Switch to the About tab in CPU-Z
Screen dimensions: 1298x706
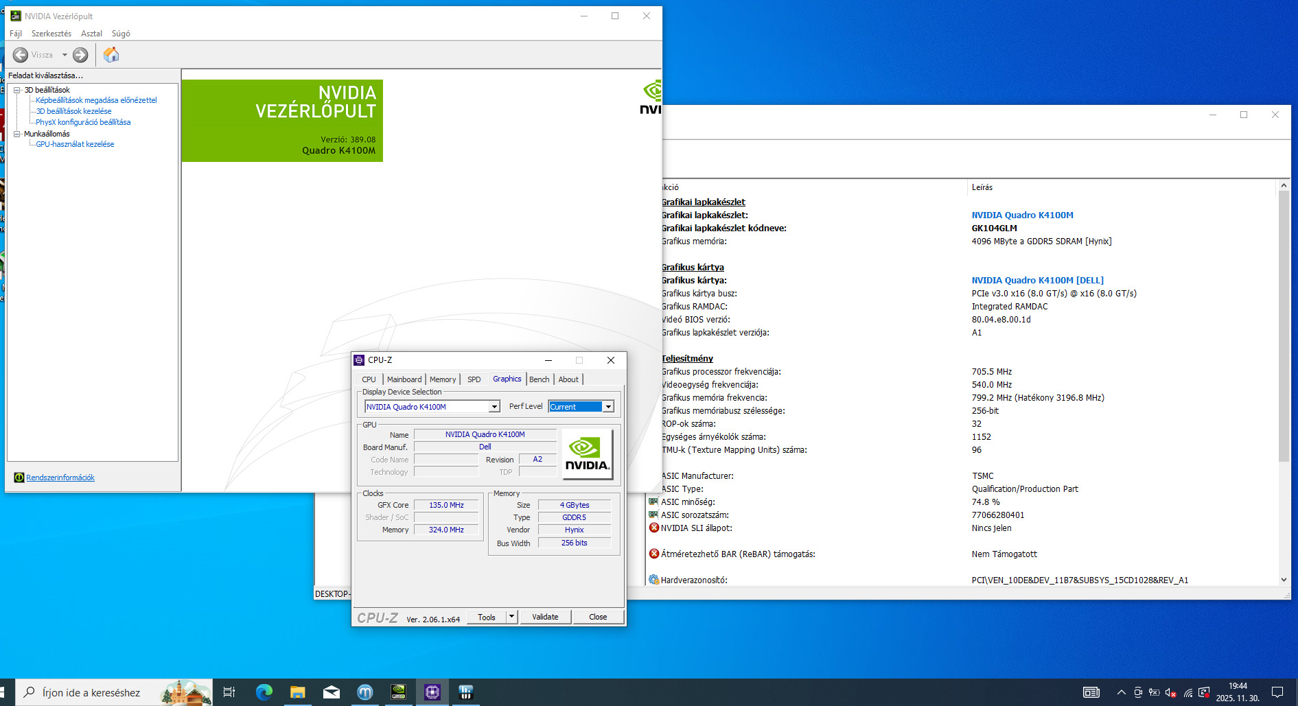[x=568, y=379]
